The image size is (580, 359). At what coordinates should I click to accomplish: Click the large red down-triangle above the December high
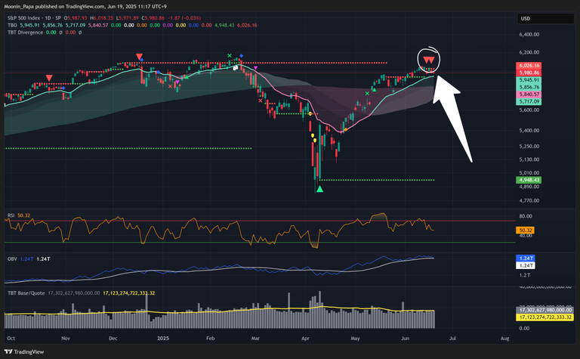pyautogui.click(x=139, y=57)
